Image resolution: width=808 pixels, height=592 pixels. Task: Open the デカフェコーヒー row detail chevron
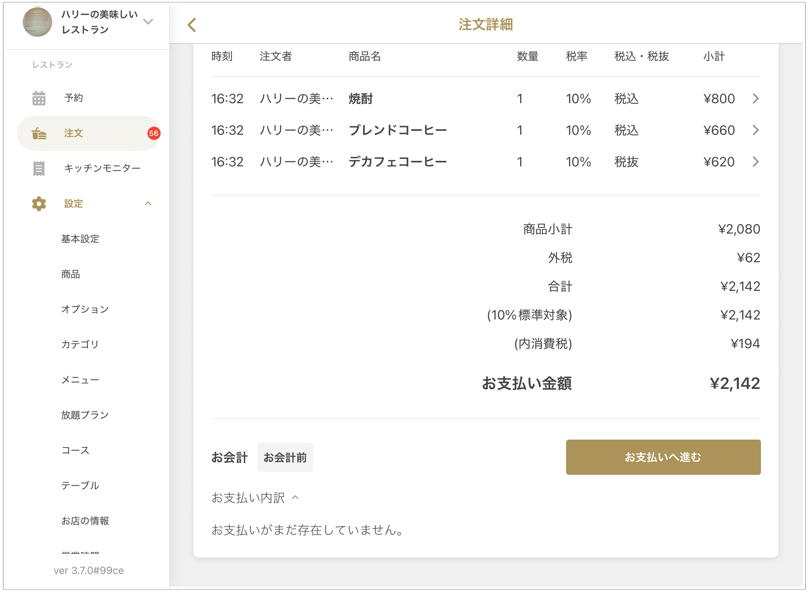pyautogui.click(x=756, y=162)
